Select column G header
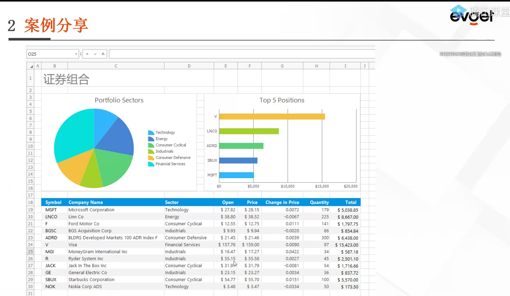The width and height of the screenshot is (510, 296). tap(282, 66)
